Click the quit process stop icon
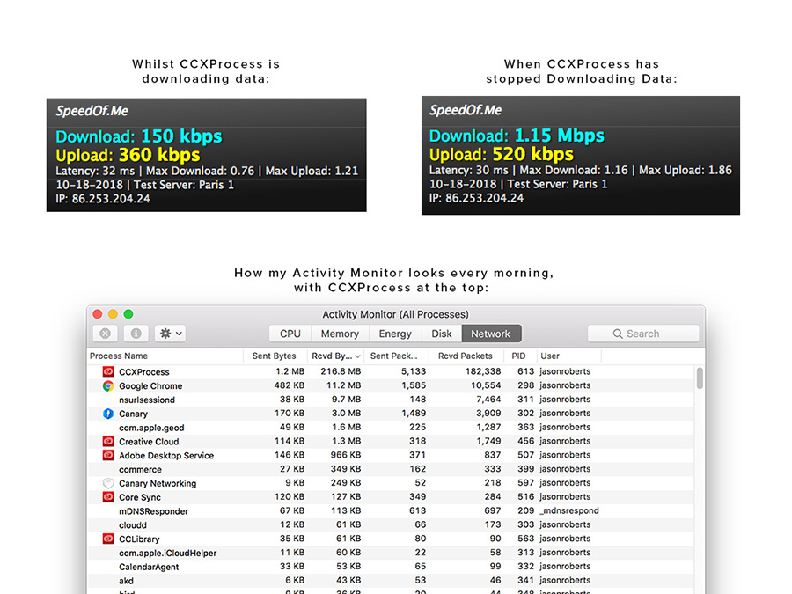Screen dimensions: 792x594 pyautogui.click(x=105, y=334)
